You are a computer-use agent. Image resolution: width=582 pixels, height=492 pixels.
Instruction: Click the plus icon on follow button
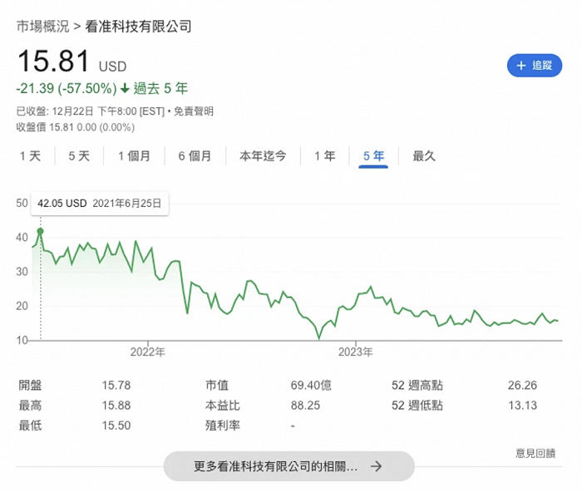(x=521, y=66)
